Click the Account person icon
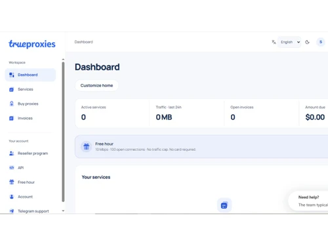The height and width of the screenshot is (246, 328). (x=12, y=197)
